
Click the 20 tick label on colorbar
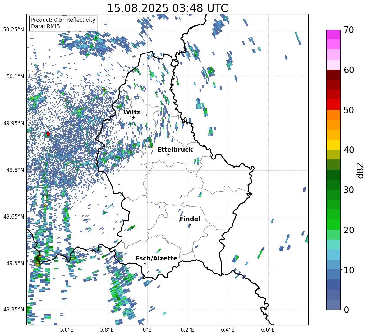pos(349,230)
